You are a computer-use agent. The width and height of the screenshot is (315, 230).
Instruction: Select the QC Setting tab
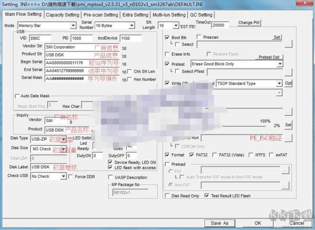(201, 15)
